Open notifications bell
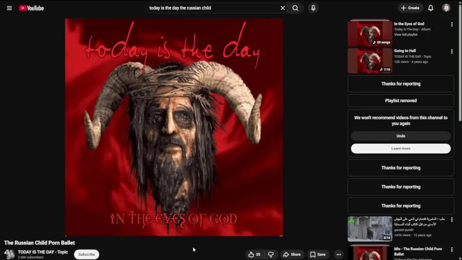This screenshot has width=462, height=260. pyautogui.click(x=431, y=8)
